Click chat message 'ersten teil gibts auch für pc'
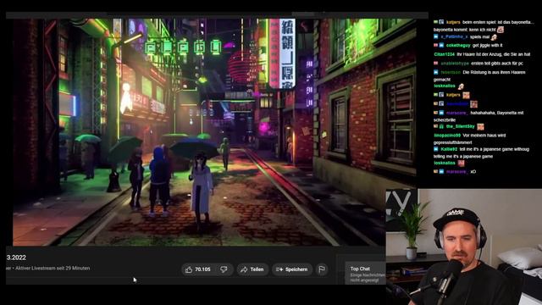 coord(497,64)
